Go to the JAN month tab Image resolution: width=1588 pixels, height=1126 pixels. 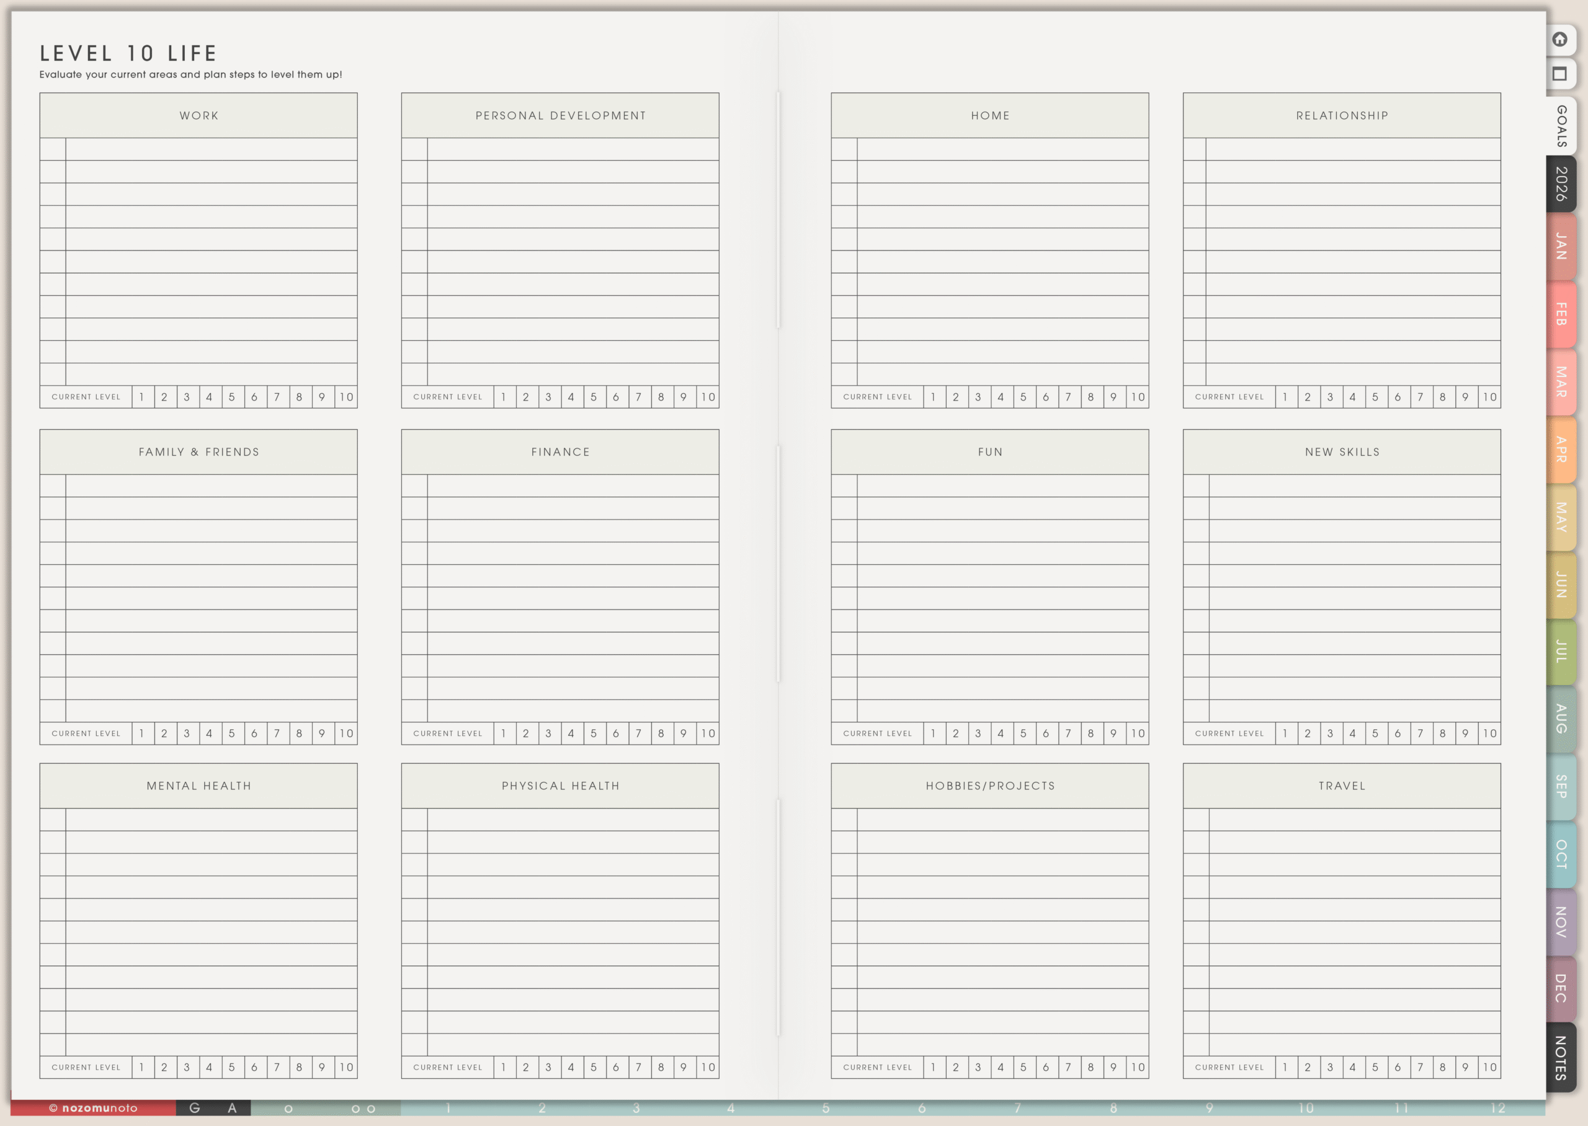1561,246
